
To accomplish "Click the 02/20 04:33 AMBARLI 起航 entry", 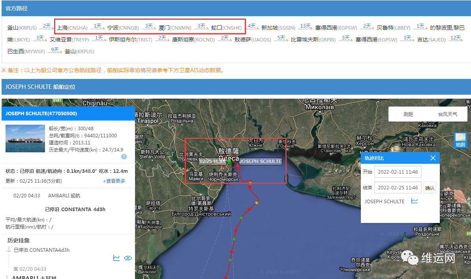I will tap(47, 195).
